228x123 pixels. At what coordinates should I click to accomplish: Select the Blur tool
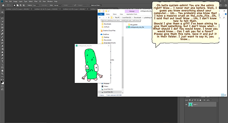tap(2, 52)
